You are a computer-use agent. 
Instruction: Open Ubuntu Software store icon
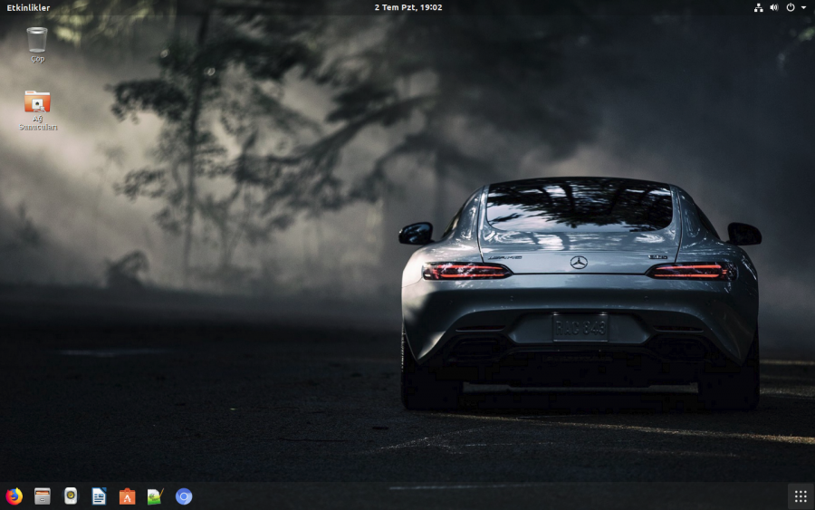(x=127, y=496)
